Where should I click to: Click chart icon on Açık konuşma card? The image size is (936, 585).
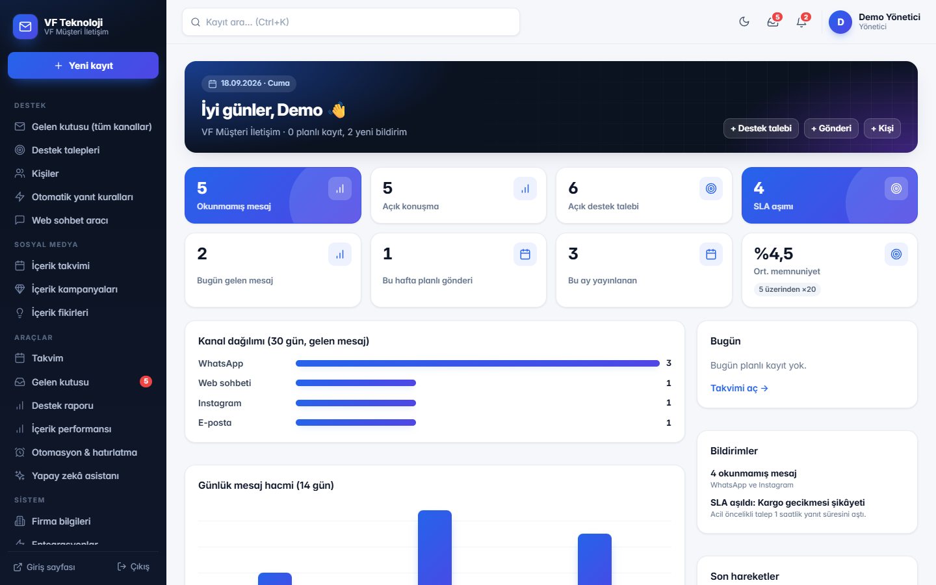click(x=525, y=188)
